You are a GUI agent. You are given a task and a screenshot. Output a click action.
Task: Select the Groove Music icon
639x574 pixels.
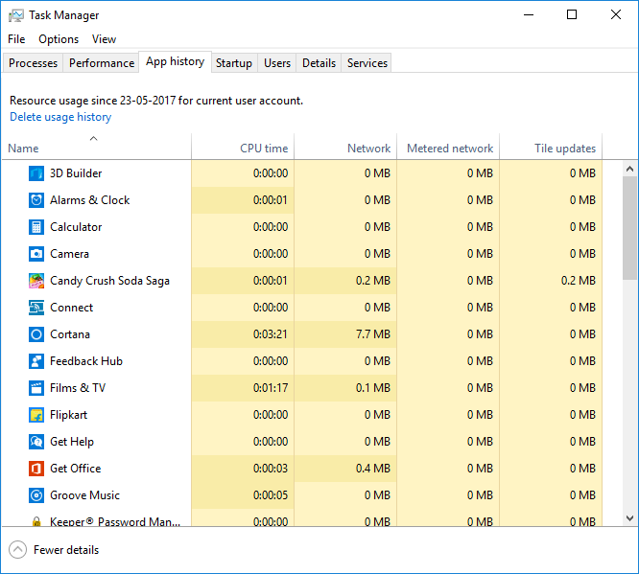click(35, 495)
